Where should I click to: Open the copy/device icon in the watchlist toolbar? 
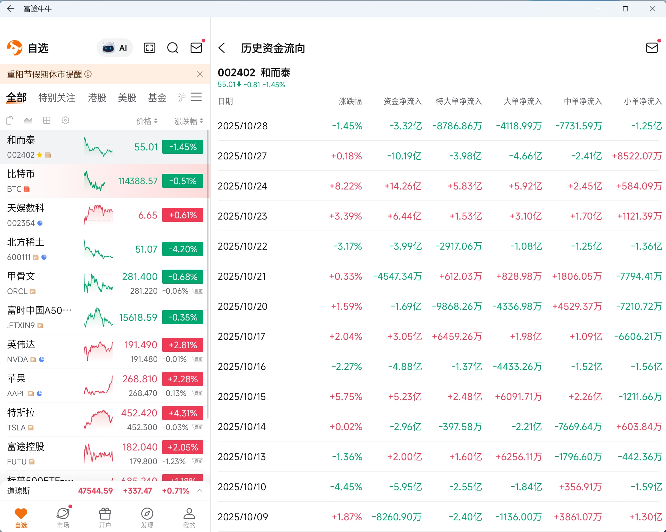[10, 120]
